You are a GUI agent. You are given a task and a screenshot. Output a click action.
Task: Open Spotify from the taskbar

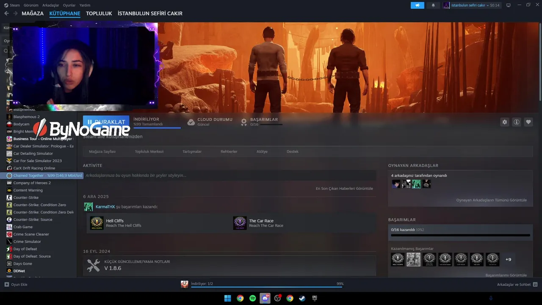click(253, 298)
